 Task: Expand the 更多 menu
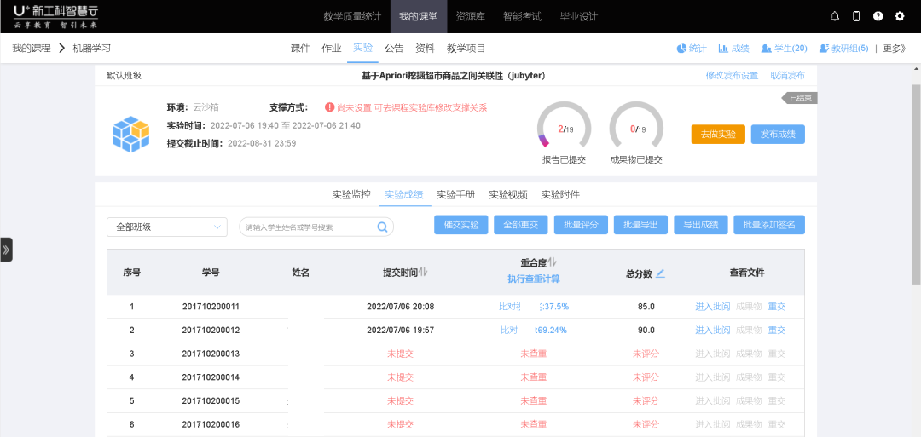point(894,49)
